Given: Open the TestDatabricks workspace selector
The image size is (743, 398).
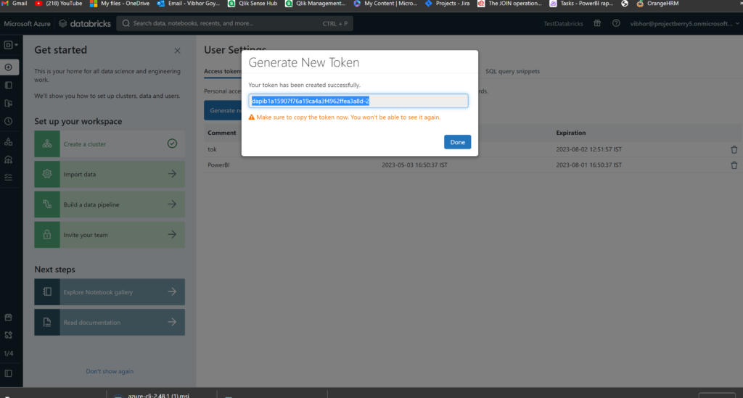Looking at the screenshot, I should point(563,24).
